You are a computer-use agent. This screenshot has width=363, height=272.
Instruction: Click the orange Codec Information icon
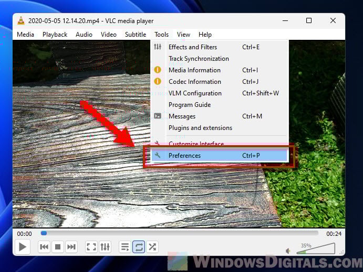click(158, 81)
